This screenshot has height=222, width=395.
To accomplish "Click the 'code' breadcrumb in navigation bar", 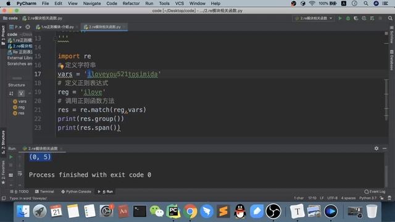I will tap(10, 18).
